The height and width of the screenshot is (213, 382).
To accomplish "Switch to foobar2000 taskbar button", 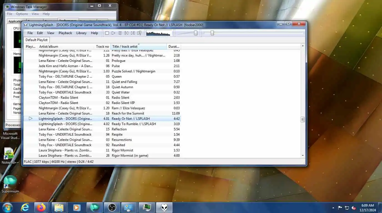I will point(164,207).
